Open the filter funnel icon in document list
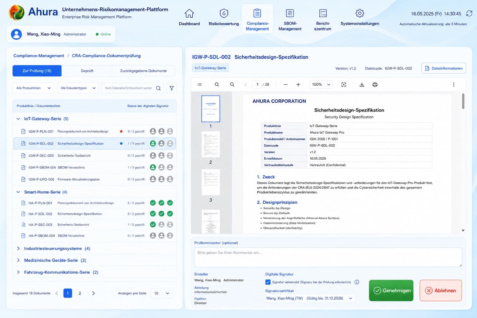 [x=171, y=88]
